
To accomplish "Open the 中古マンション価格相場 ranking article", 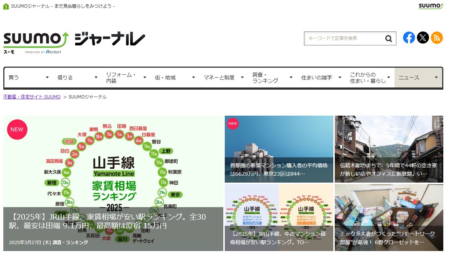I will 279,217.
